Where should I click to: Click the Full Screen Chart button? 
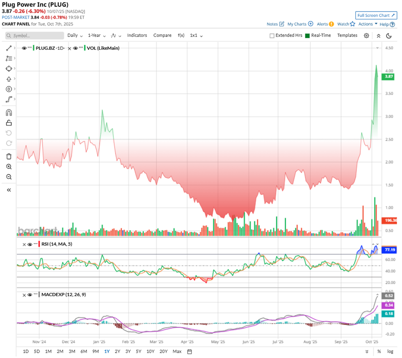coord(376,16)
